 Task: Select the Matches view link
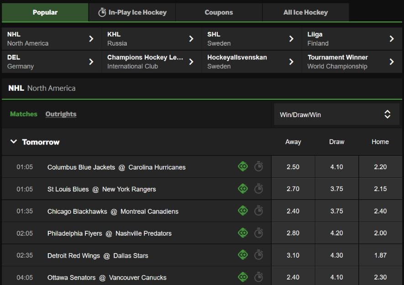click(x=24, y=114)
